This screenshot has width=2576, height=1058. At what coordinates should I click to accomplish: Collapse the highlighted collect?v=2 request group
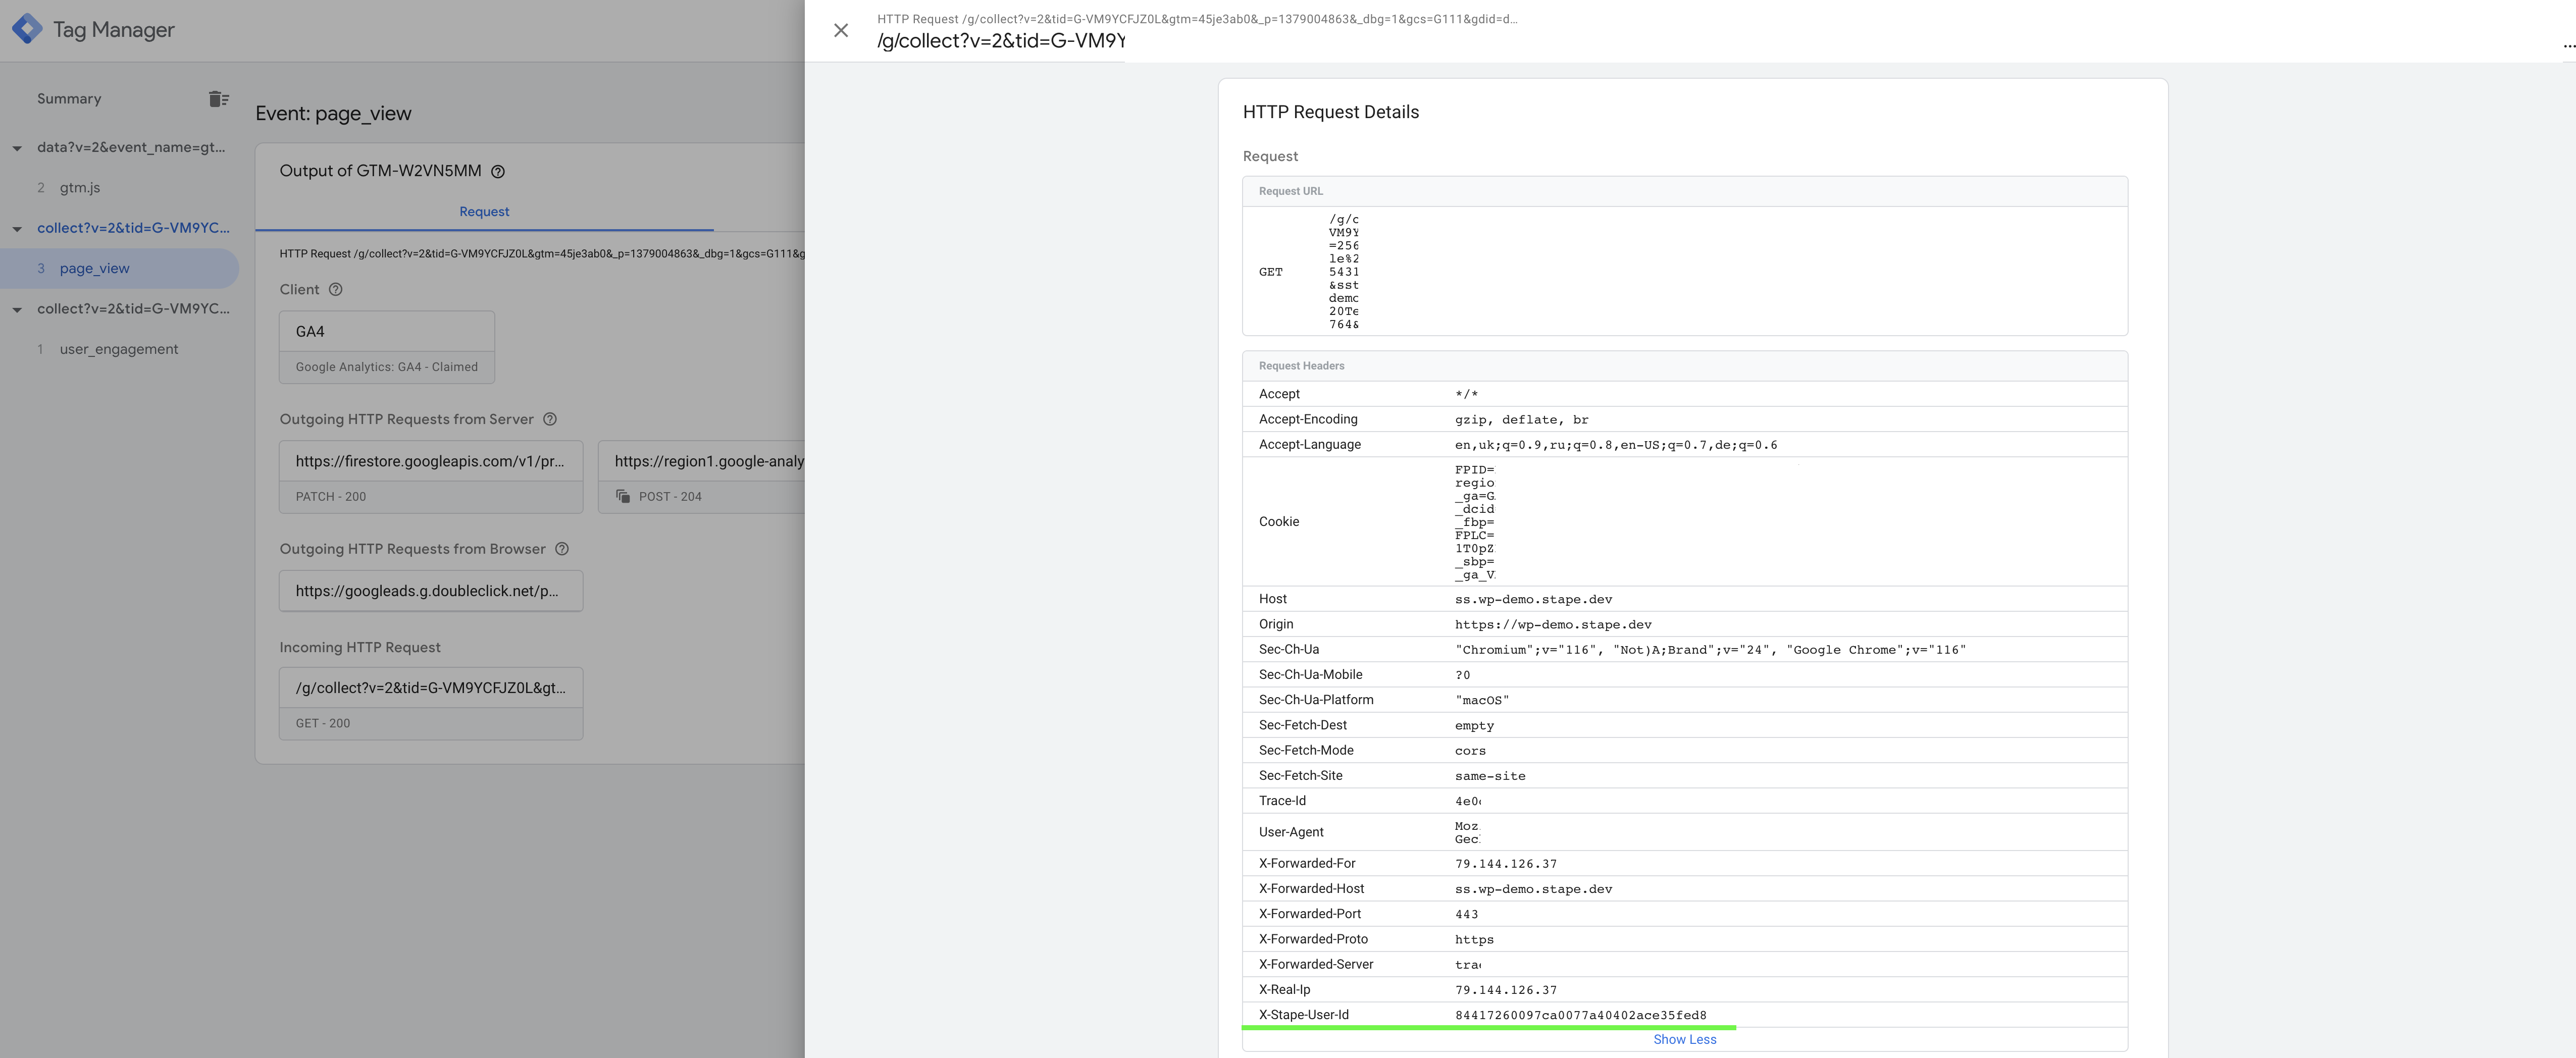[17, 229]
